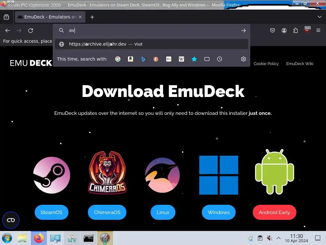Go back one page
326x245 pixels.
(8, 31)
